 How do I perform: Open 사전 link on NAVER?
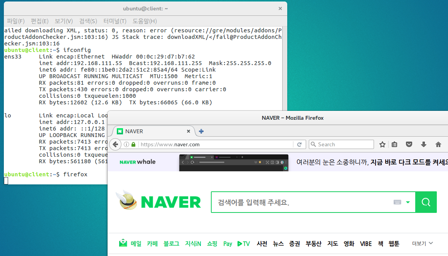tap(262, 243)
